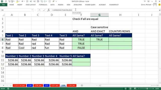The width and height of the screenshot is (161, 90).
Task: Open the INSERT ribbon tab
Action: click(20, 5)
